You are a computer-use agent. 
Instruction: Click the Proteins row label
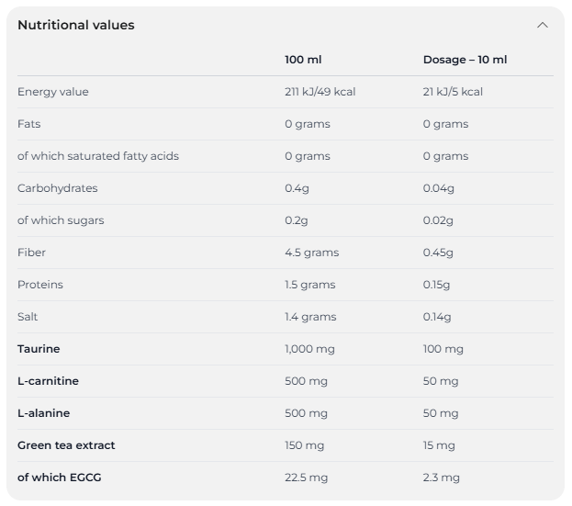pos(40,285)
